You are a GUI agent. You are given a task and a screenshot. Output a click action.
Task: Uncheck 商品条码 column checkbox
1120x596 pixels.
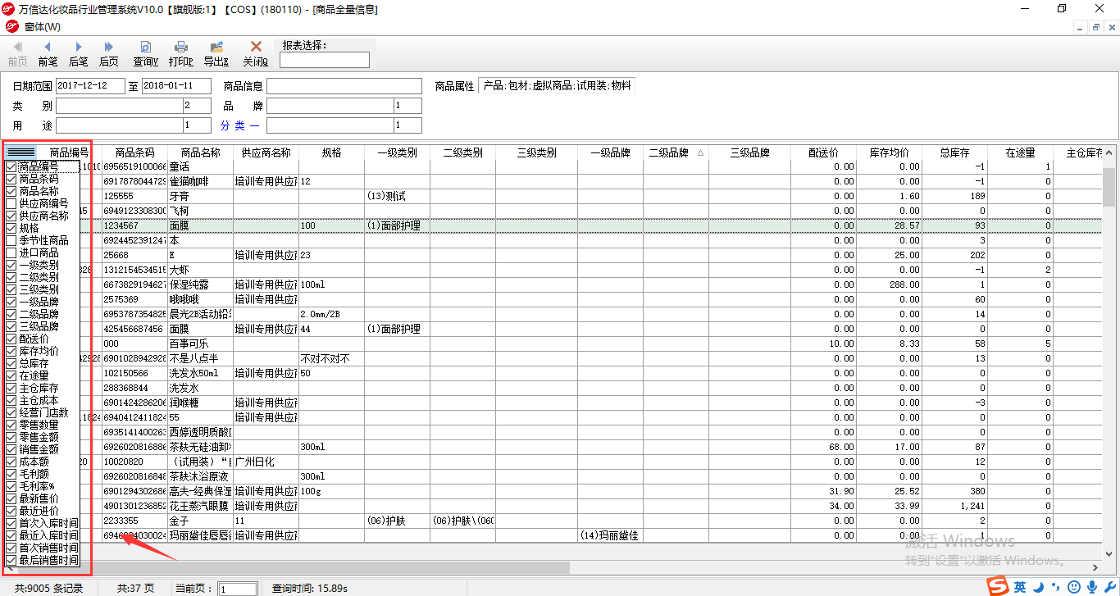click(11, 179)
